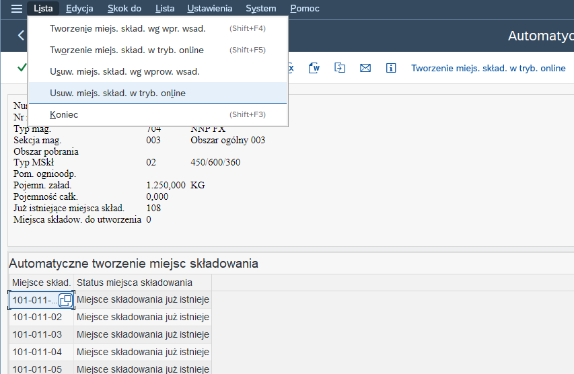The width and height of the screenshot is (574, 374).
Task: Open the Edycja menu
Action: (79, 9)
